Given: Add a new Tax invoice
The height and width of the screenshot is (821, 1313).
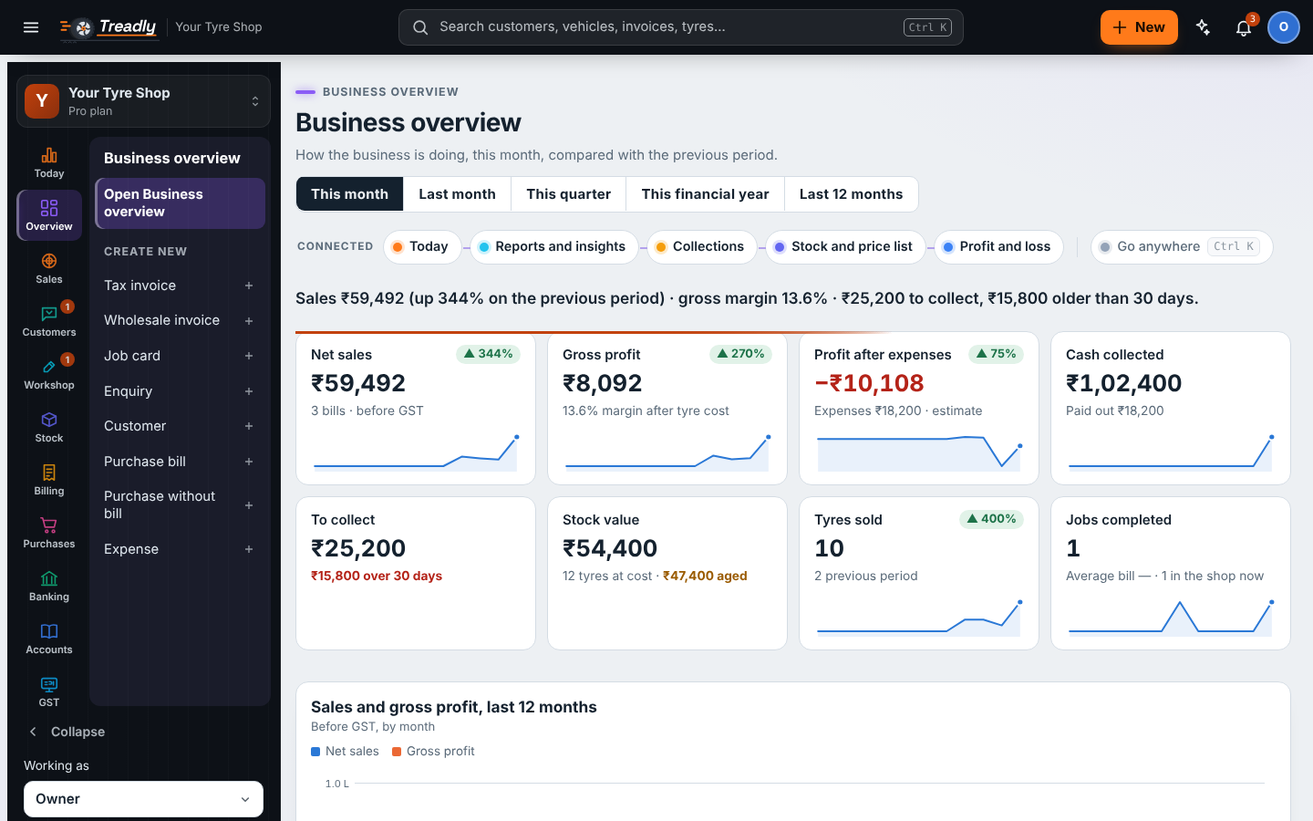Looking at the screenshot, I should pos(180,286).
